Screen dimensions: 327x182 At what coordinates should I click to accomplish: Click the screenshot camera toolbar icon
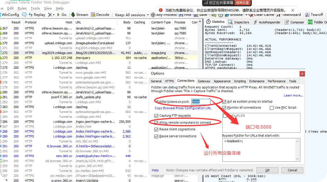click(x=214, y=15)
